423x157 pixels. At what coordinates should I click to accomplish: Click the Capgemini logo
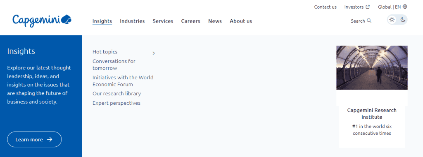click(42, 21)
